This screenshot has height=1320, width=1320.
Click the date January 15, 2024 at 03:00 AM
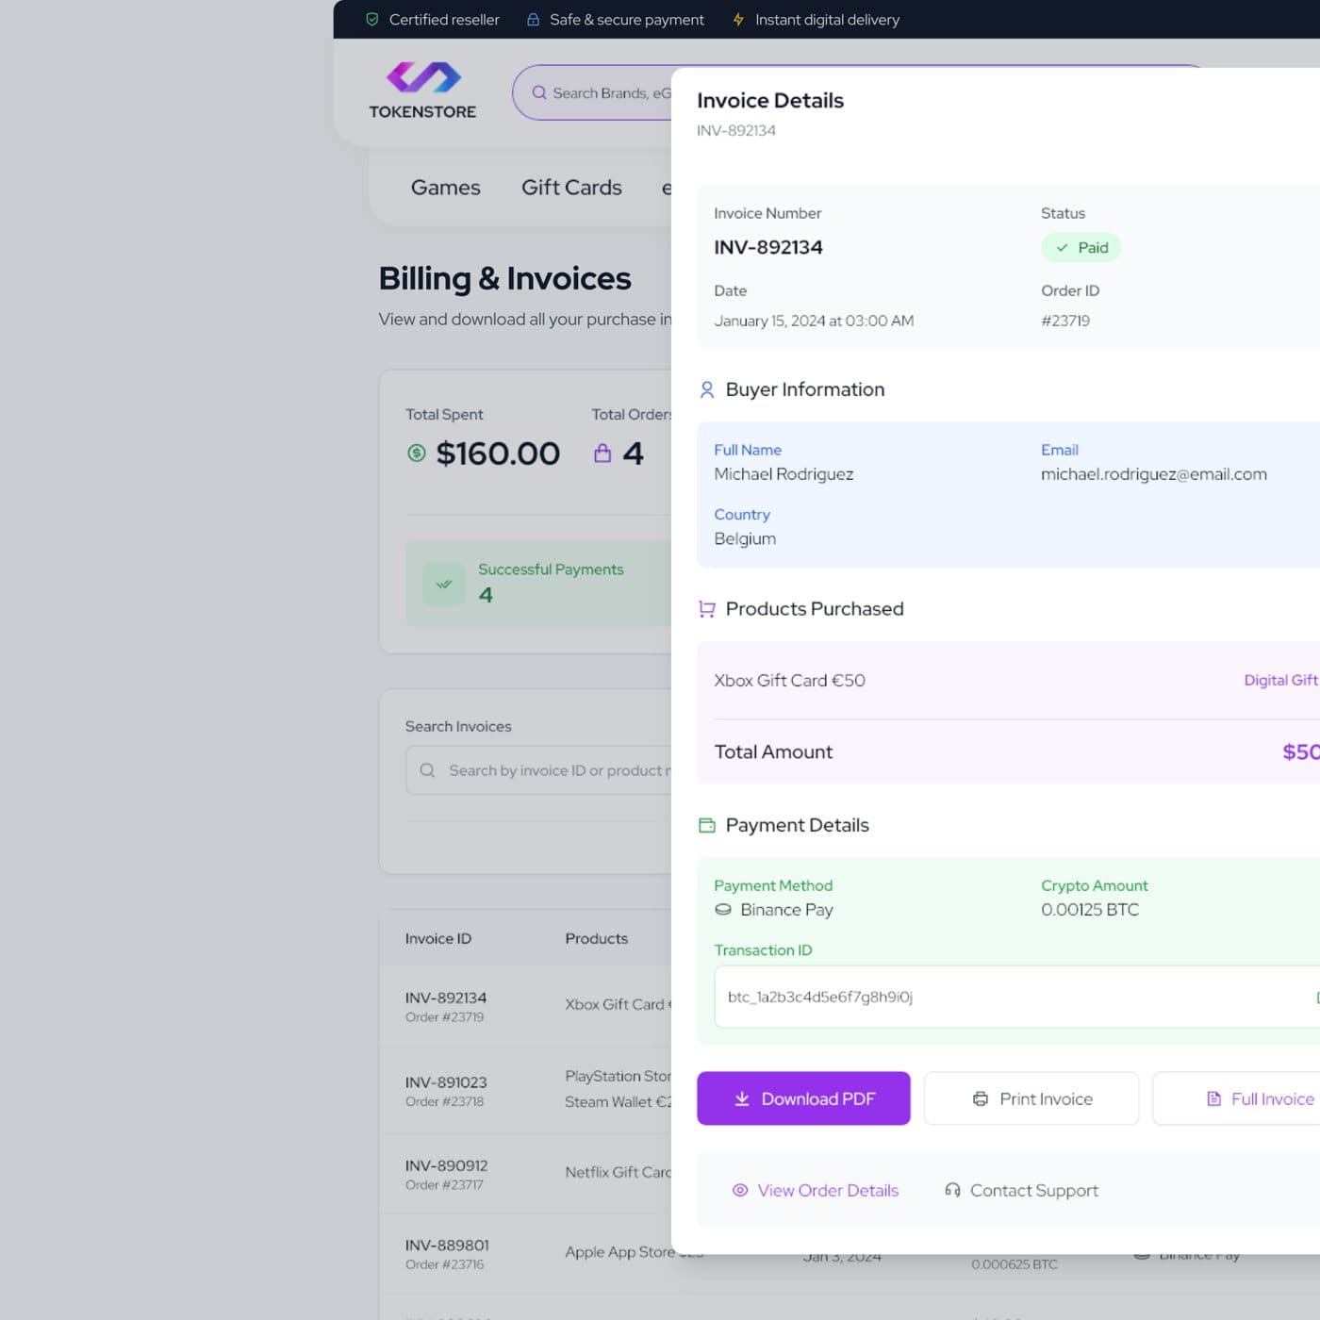814,321
